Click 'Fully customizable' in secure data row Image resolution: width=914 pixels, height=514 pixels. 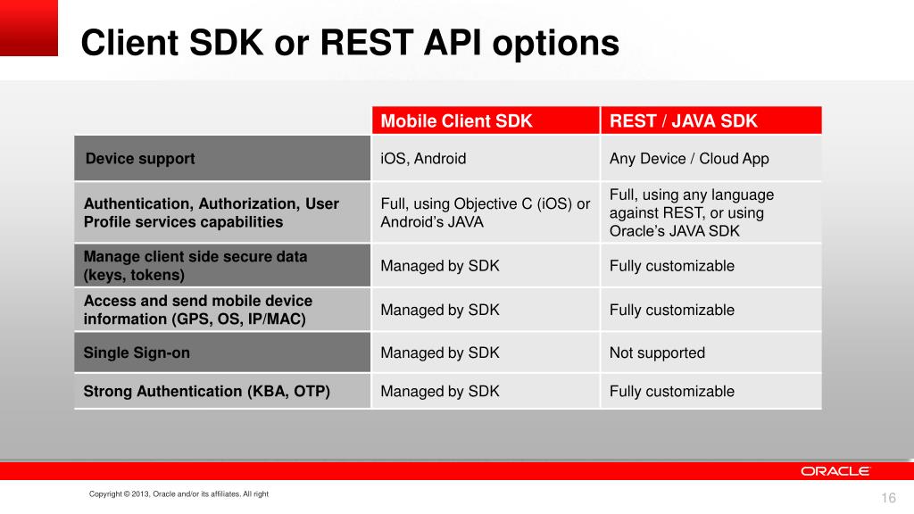click(x=711, y=266)
